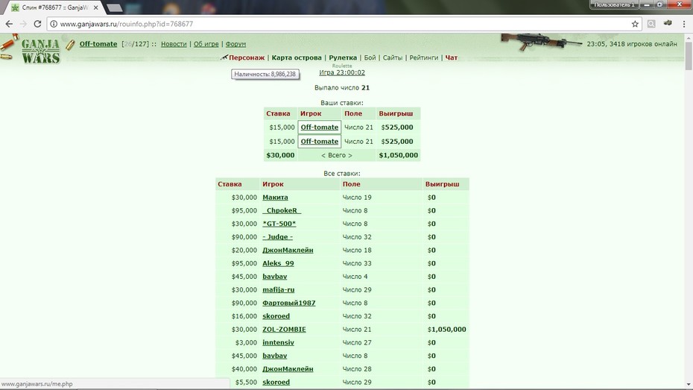Open bavbav link on Число 4 row
This screenshot has width=693, height=390.
[274, 277]
